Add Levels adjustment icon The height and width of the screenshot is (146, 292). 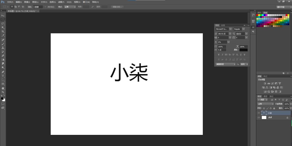click(x=269, y=84)
